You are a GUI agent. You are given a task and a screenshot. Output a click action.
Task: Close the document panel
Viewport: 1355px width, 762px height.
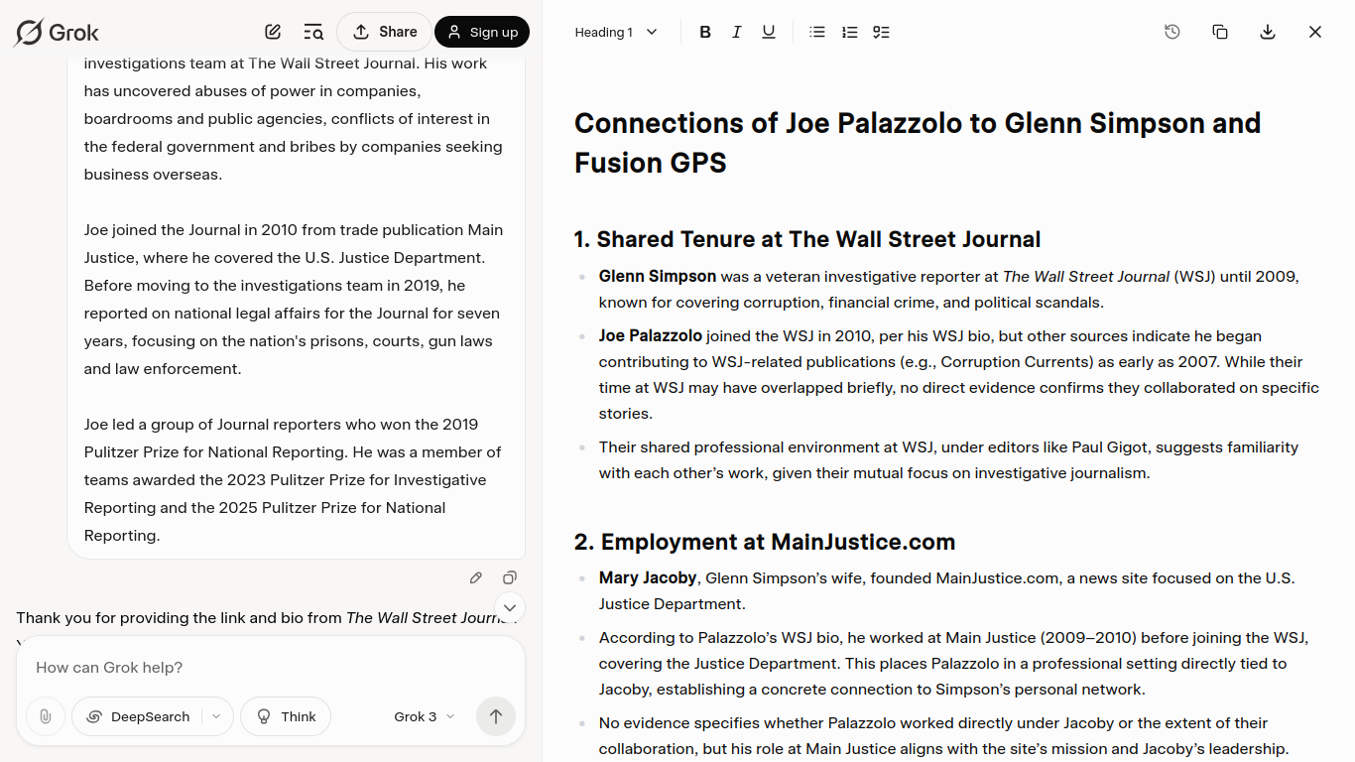(x=1315, y=32)
